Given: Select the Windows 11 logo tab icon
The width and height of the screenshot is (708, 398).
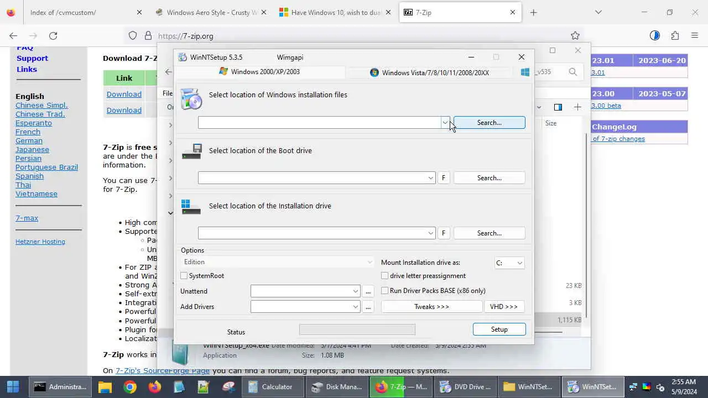Looking at the screenshot, I should point(525,72).
